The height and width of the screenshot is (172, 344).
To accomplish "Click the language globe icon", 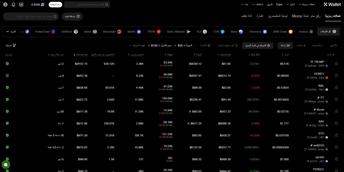I will (x=5, y=5).
